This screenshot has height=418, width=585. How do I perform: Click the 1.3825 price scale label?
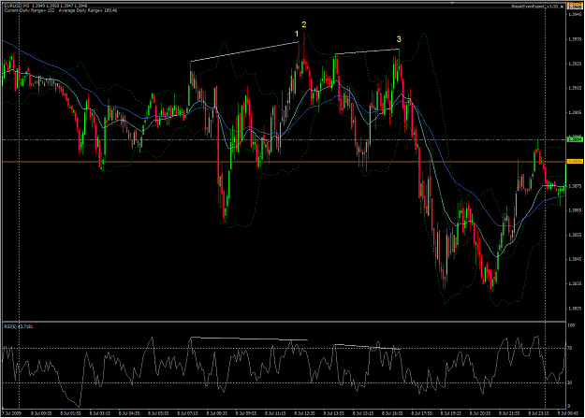pyautogui.click(x=575, y=309)
